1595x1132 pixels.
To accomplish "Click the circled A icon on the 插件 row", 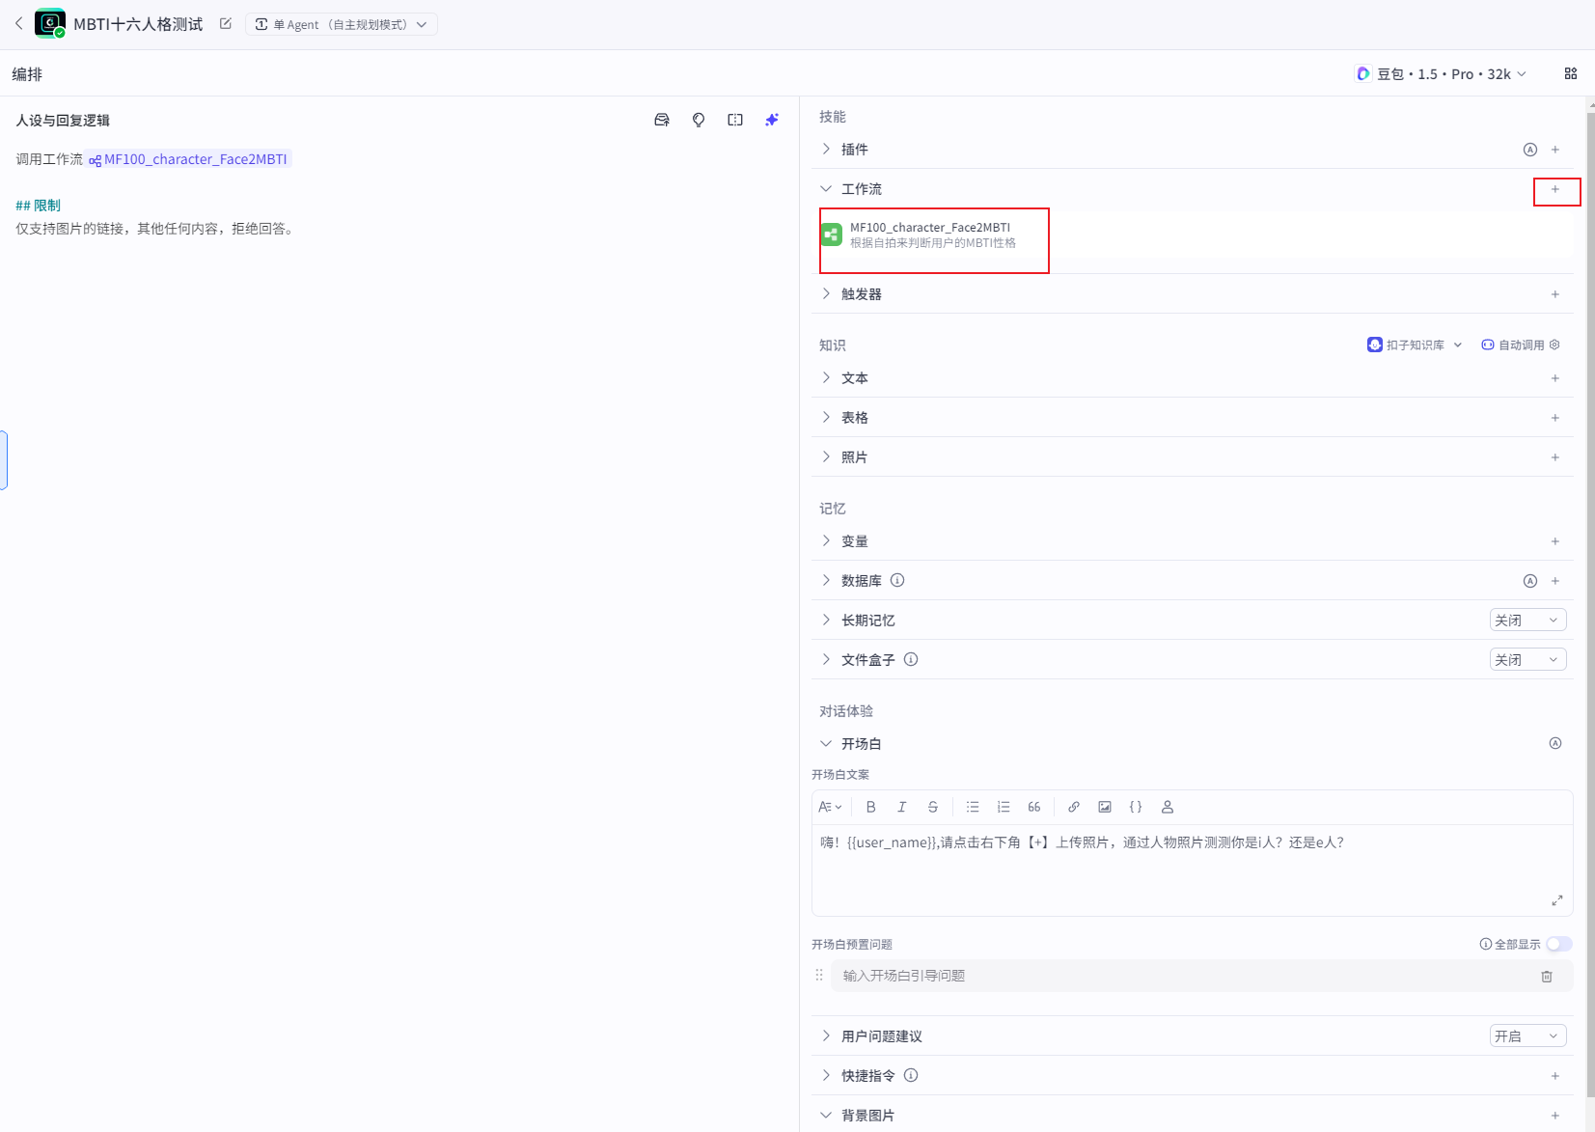I will (1530, 150).
